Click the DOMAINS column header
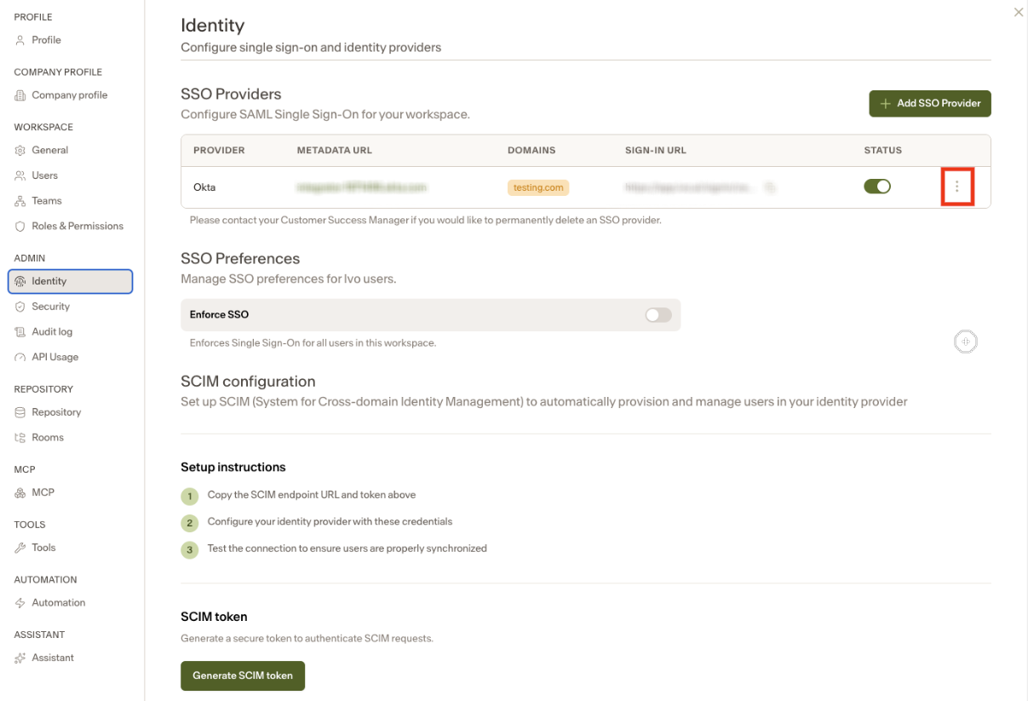This screenshot has height=701, width=1028. (531, 150)
